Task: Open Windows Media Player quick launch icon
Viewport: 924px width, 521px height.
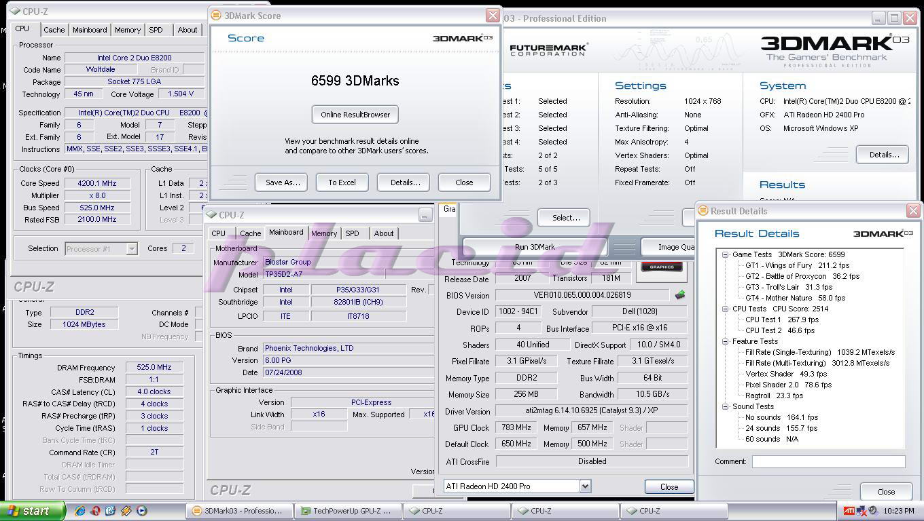Action: pos(142,511)
